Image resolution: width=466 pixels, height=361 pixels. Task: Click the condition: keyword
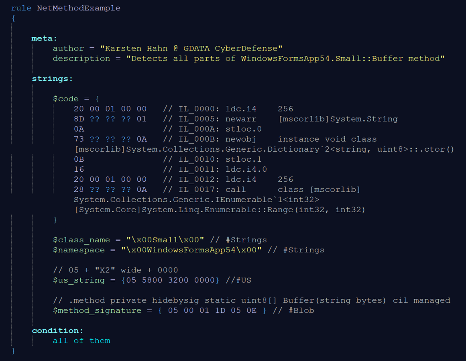pos(57,331)
